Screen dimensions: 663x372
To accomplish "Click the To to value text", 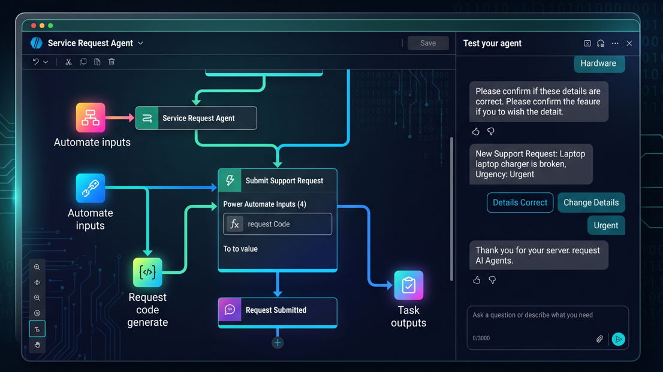I will point(240,249).
